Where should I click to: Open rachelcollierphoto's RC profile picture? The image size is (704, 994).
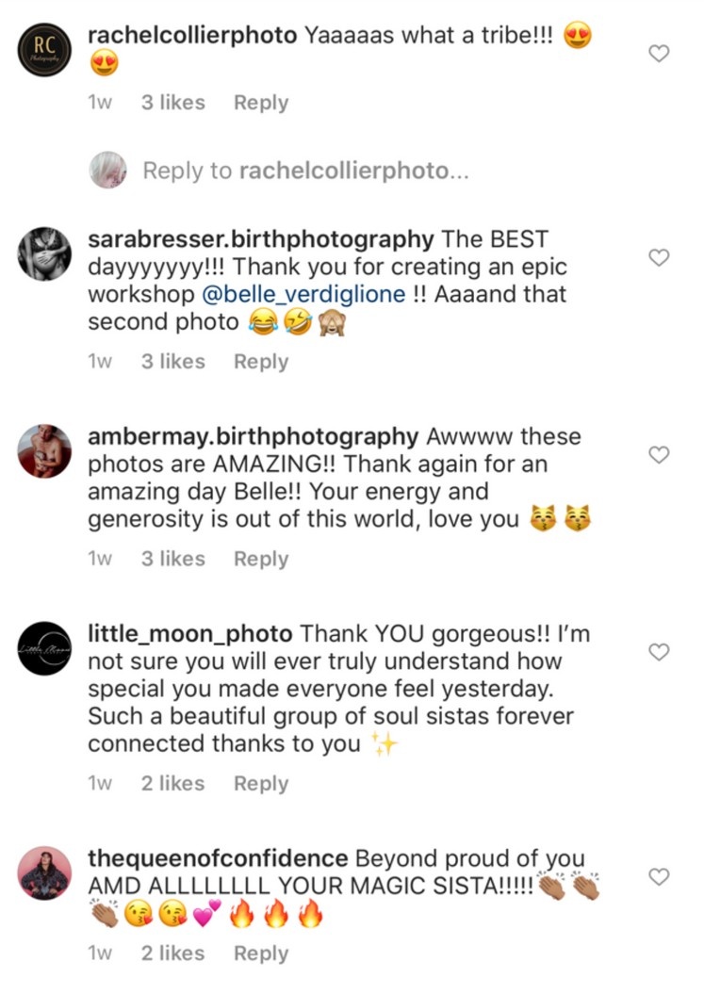(45, 47)
